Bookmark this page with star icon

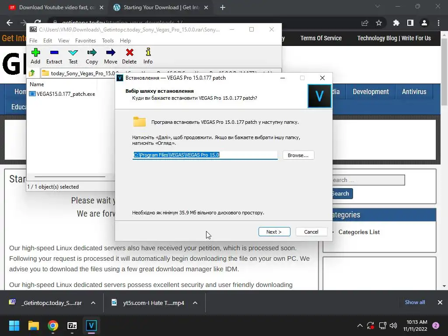[x=379, y=23]
